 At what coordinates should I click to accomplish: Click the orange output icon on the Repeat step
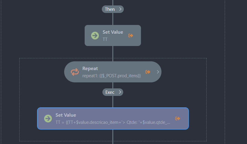pos(148,72)
